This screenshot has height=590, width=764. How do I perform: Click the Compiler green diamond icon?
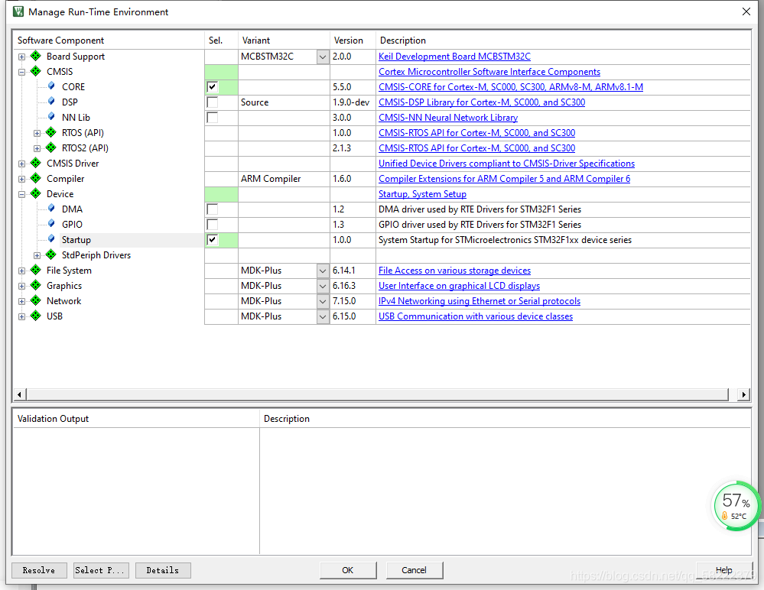(36, 178)
